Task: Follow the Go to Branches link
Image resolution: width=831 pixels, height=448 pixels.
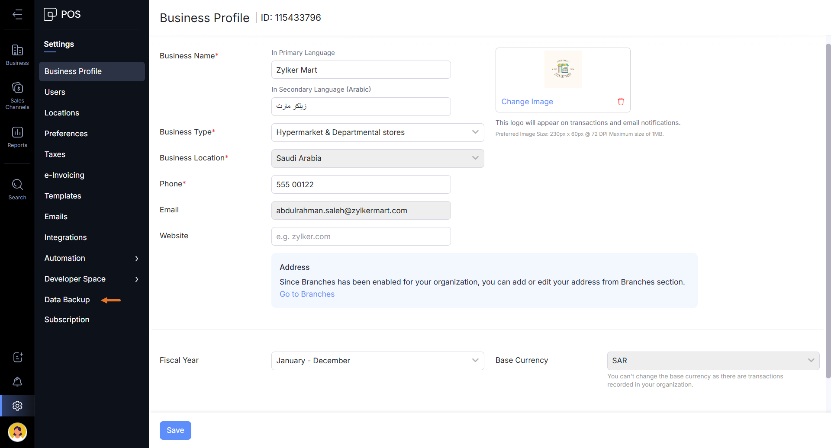Action: click(x=307, y=294)
